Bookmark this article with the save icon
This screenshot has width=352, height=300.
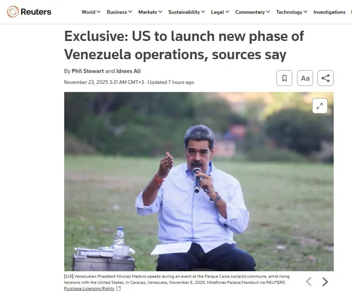tap(284, 78)
